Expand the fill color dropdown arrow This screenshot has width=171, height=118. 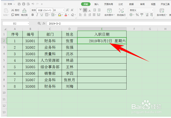coord(62,15)
